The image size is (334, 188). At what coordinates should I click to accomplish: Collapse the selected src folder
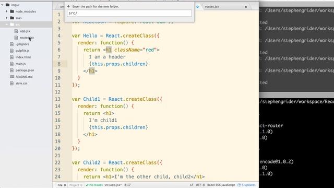pyautogui.click(x=7, y=25)
